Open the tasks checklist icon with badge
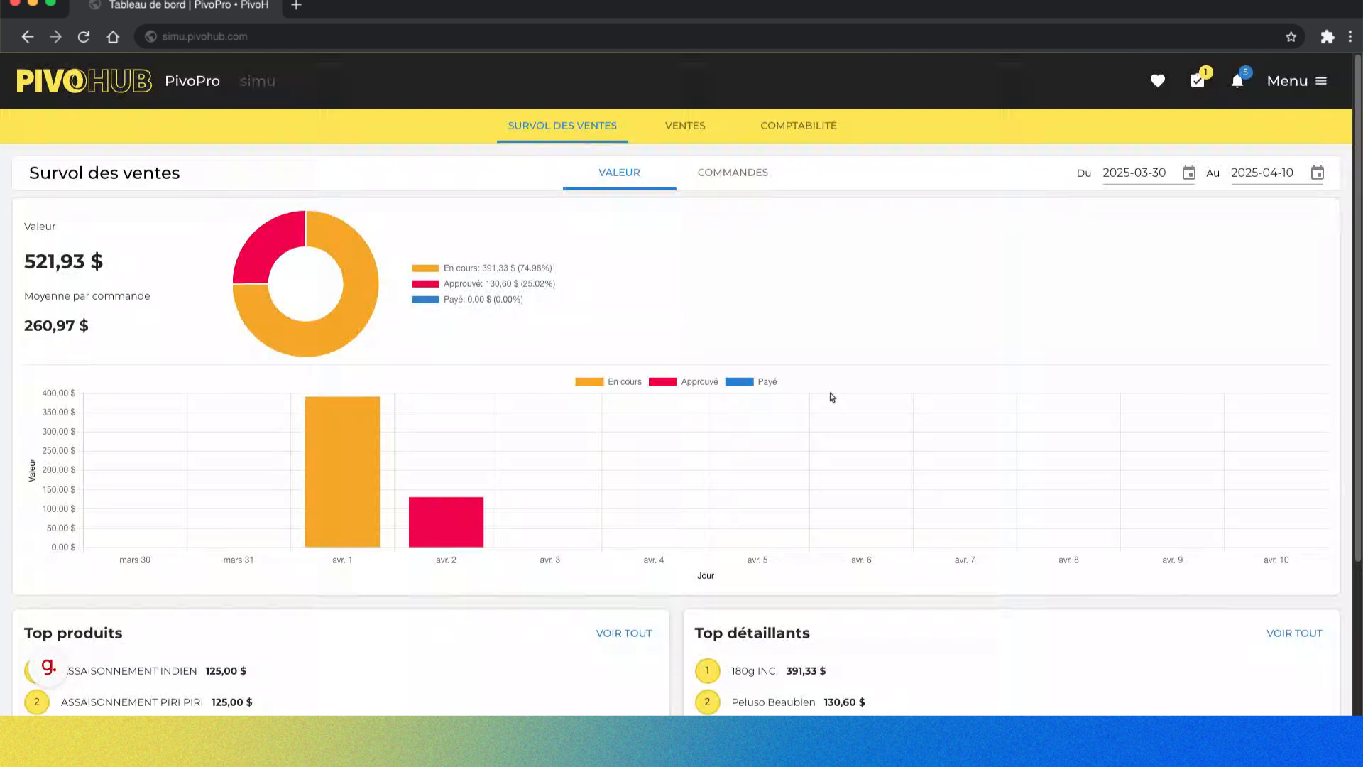Viewport: 1363px width, 767px height. (1198, 81)
